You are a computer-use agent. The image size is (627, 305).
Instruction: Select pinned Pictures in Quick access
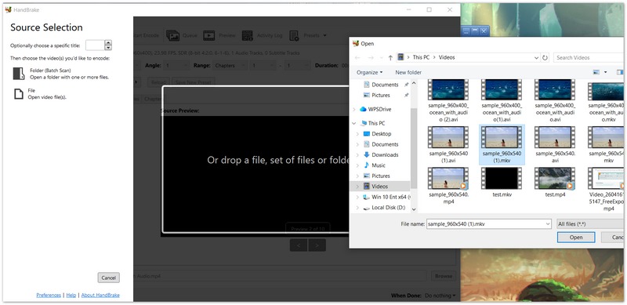click(380, 95)
